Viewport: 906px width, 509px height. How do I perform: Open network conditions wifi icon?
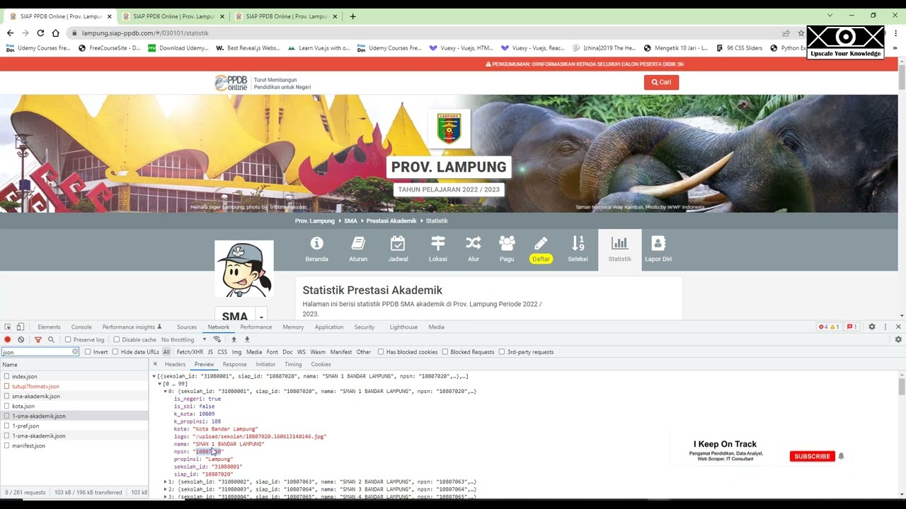217,340
